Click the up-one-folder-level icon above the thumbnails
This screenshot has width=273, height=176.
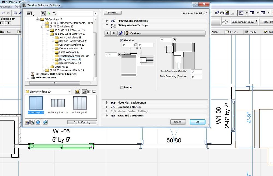(x=77, y=92)
